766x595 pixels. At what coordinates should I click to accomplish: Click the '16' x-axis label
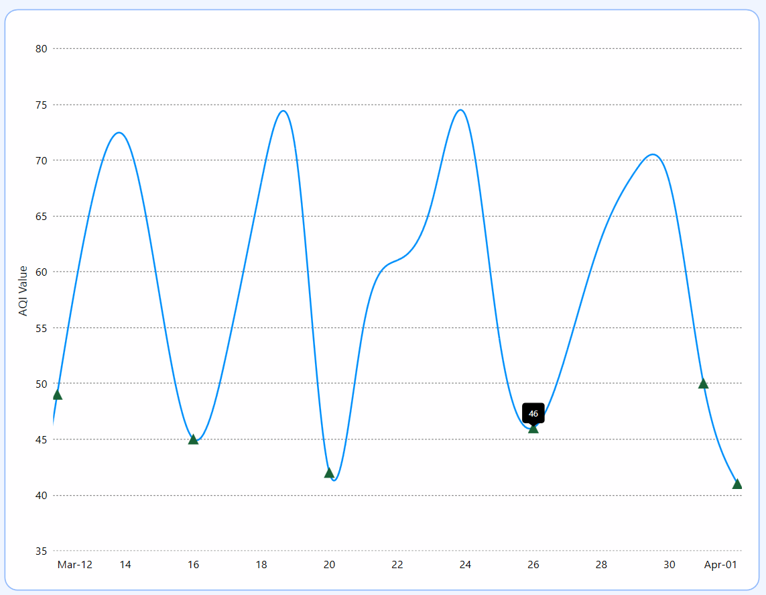pos(194,565)
